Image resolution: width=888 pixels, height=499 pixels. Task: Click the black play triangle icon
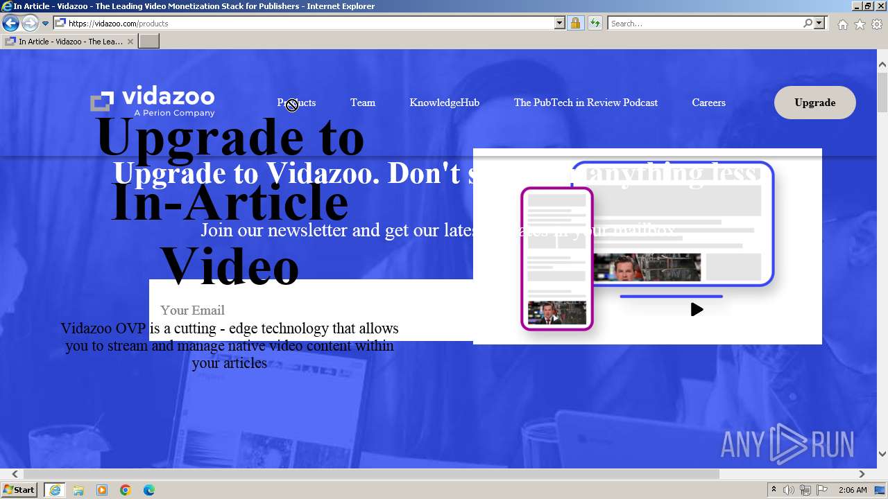point(697,310)
